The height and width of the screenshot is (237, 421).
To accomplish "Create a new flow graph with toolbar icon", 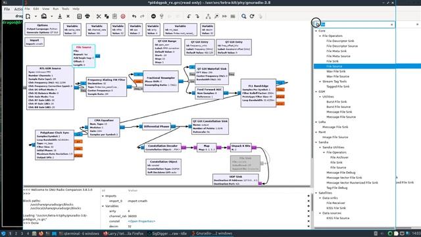I will [x=28, y=16].
